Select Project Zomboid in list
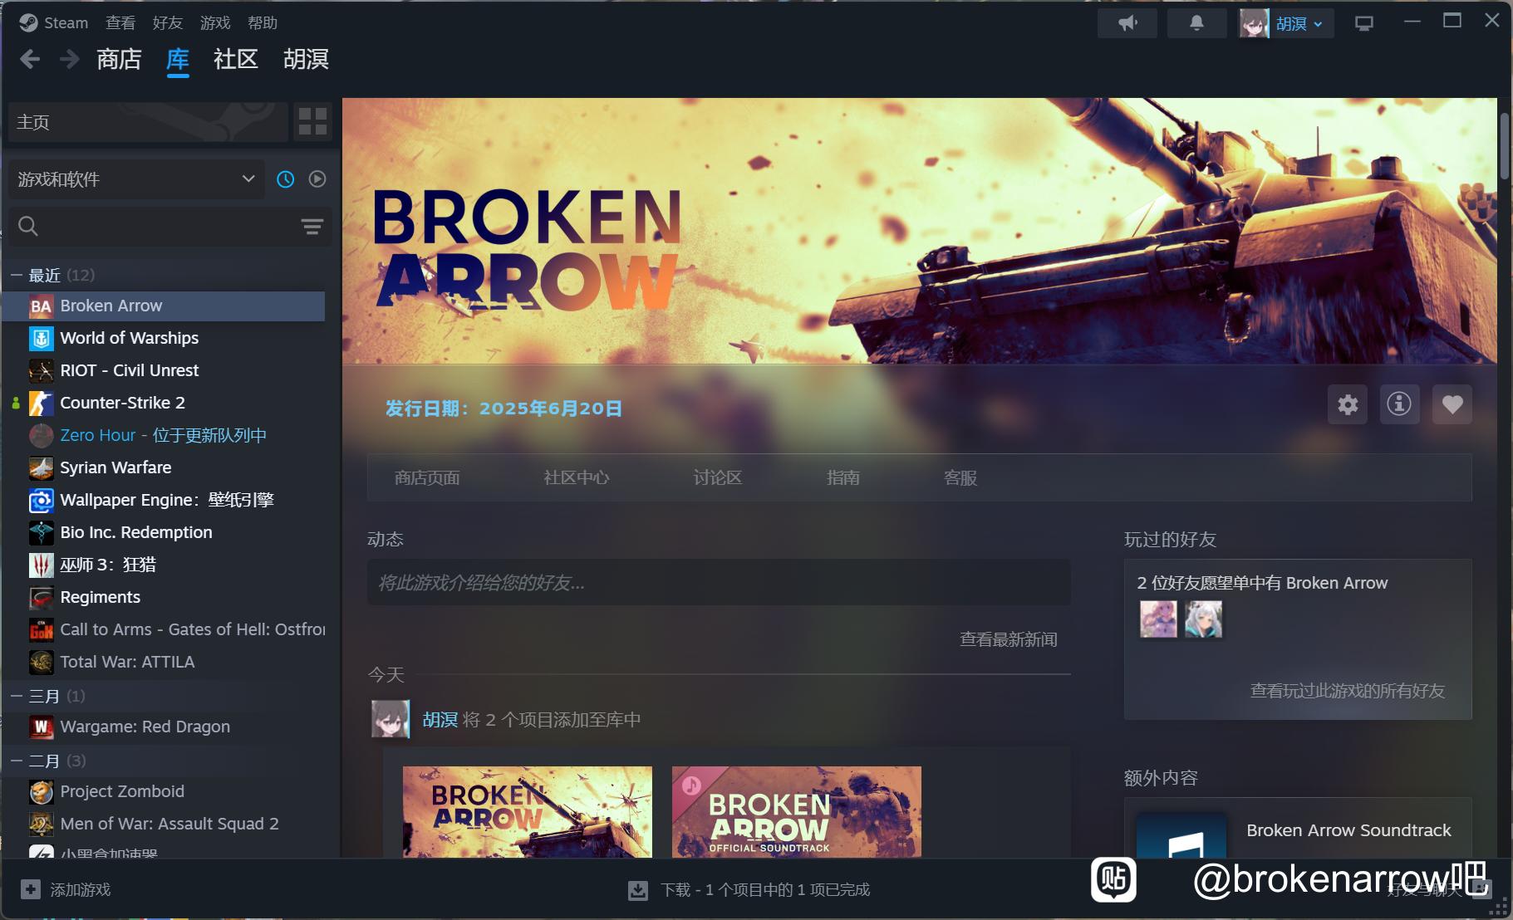This screenshot has height=920, width=1513. point(164,791)
